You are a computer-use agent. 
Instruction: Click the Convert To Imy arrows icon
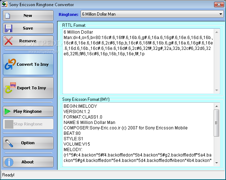(10, 64)
